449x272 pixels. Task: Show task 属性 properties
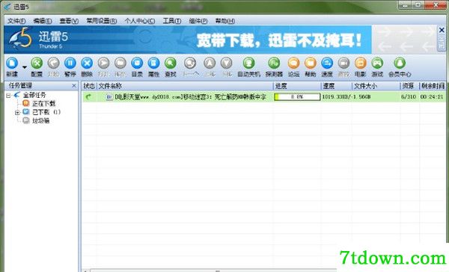coord(153,64)
